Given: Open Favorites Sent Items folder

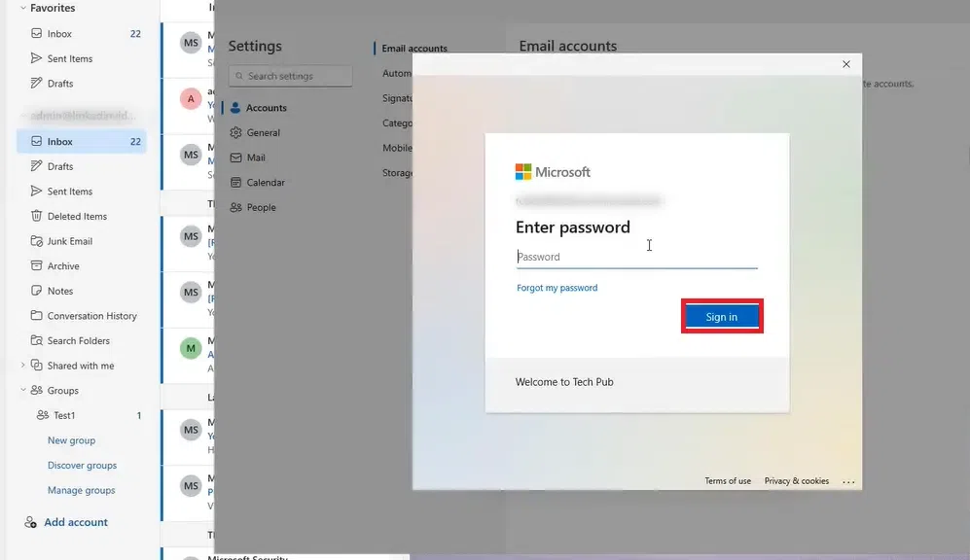Looking at the screenshot, I should pos(82,58).
